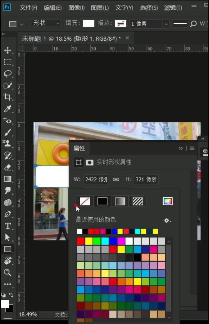This screenshot has height=324, width=209.
Task: Select the 属性 panel tab
Action: tap(79, 149)
